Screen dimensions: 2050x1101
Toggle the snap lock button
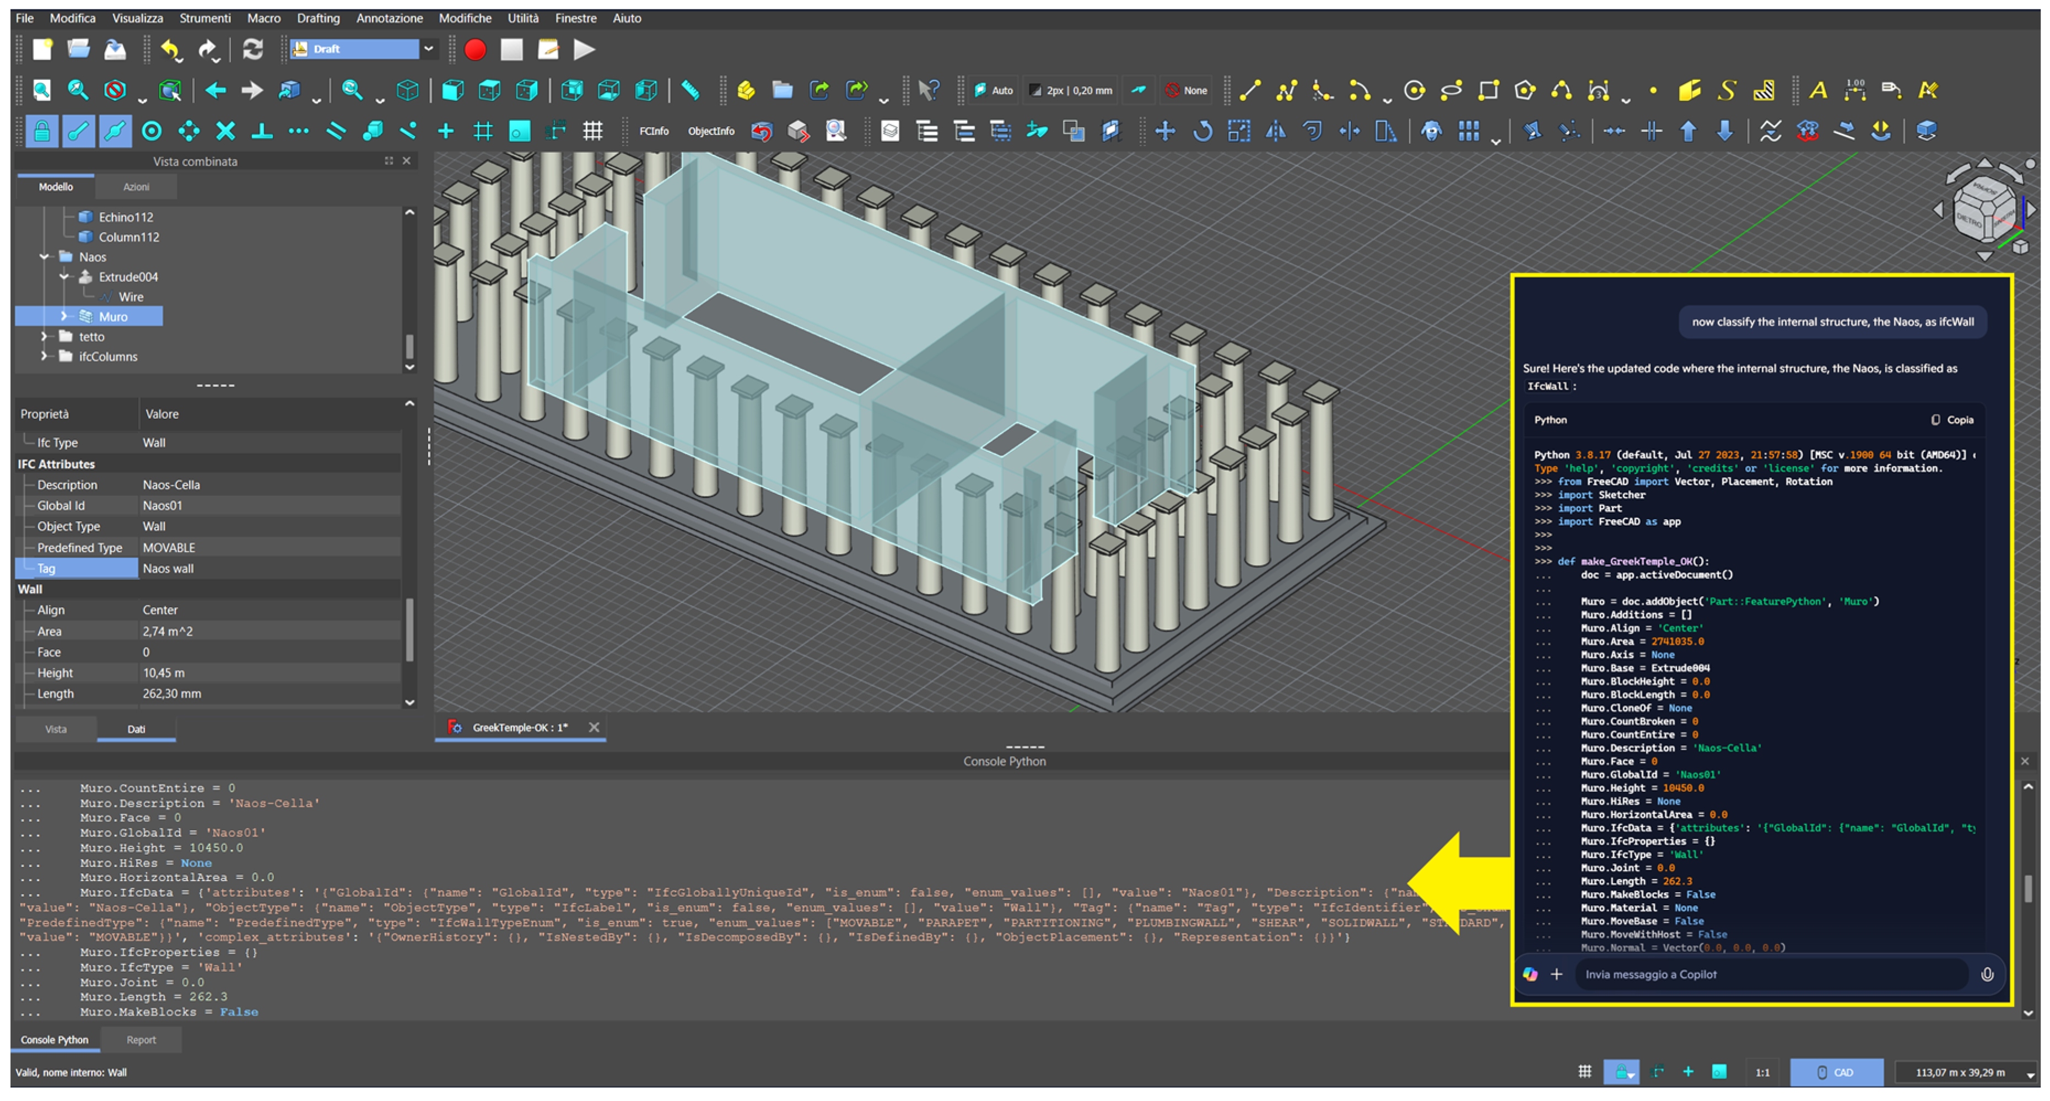(41, 131)
